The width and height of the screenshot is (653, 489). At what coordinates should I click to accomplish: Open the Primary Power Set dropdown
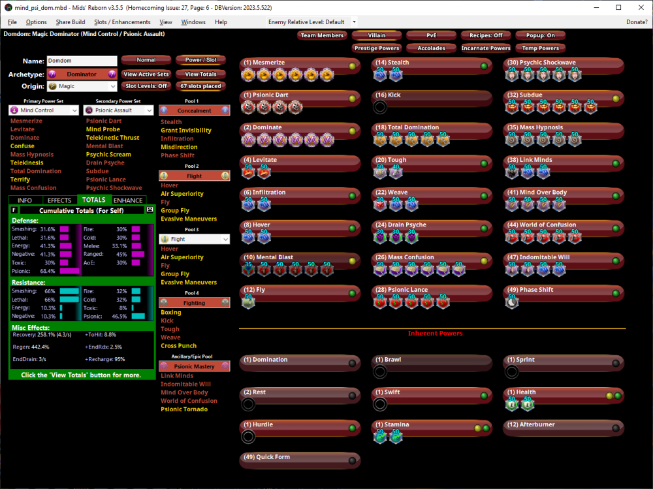point(44,110)
